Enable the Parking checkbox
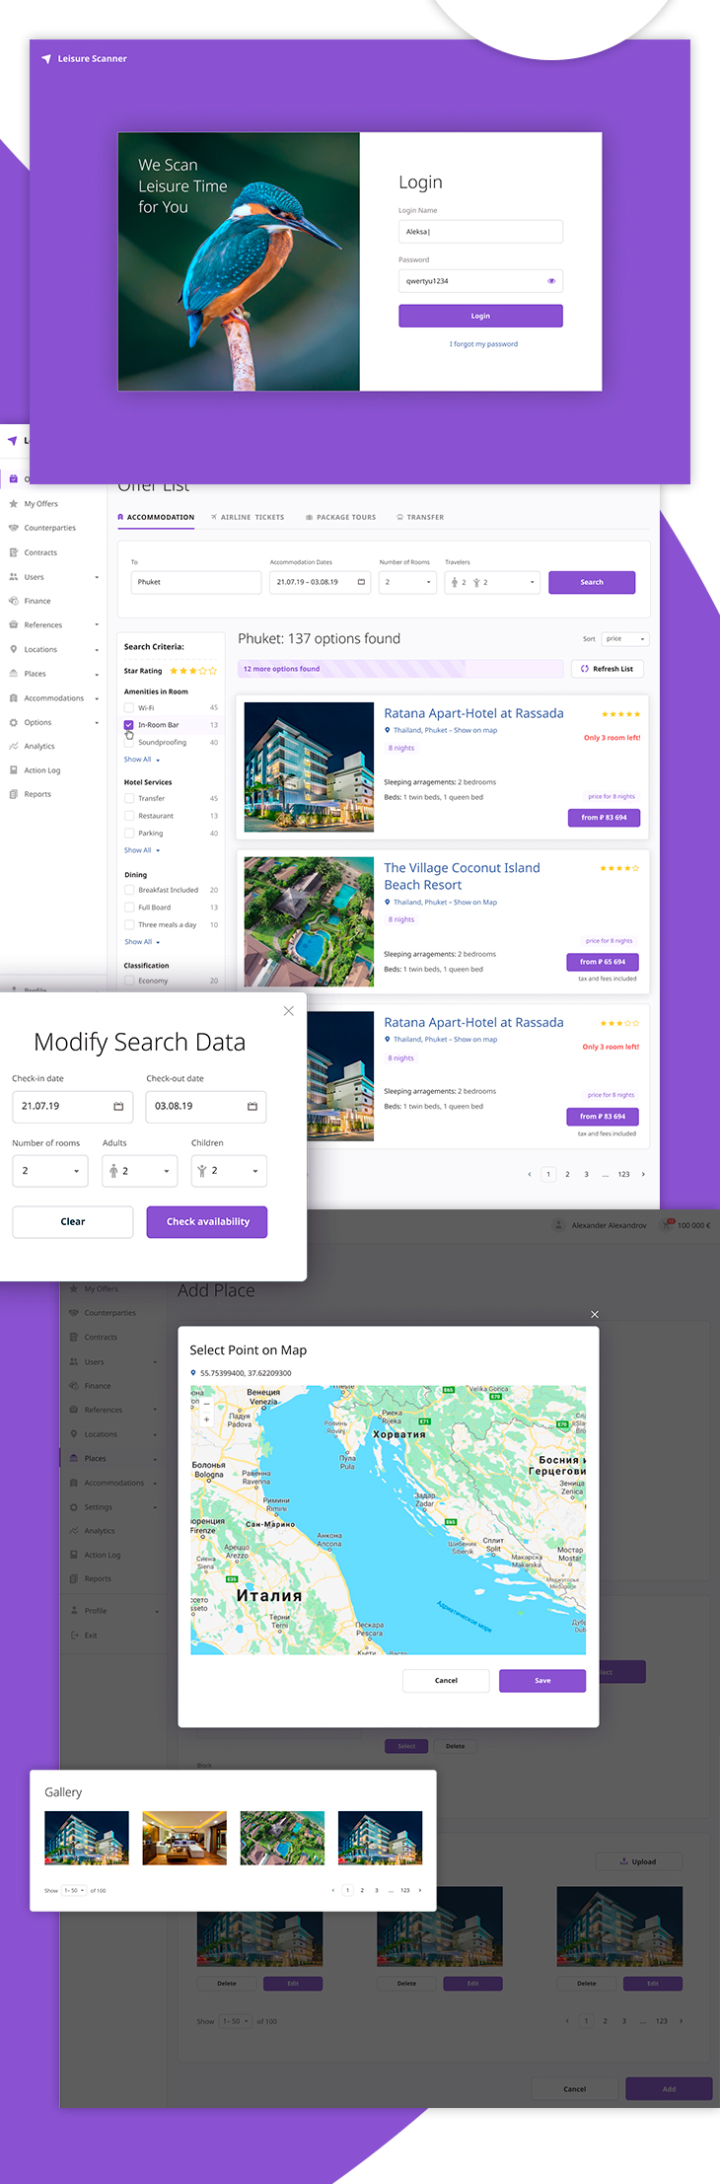720x2184 pixels. [x=129, y=834]
